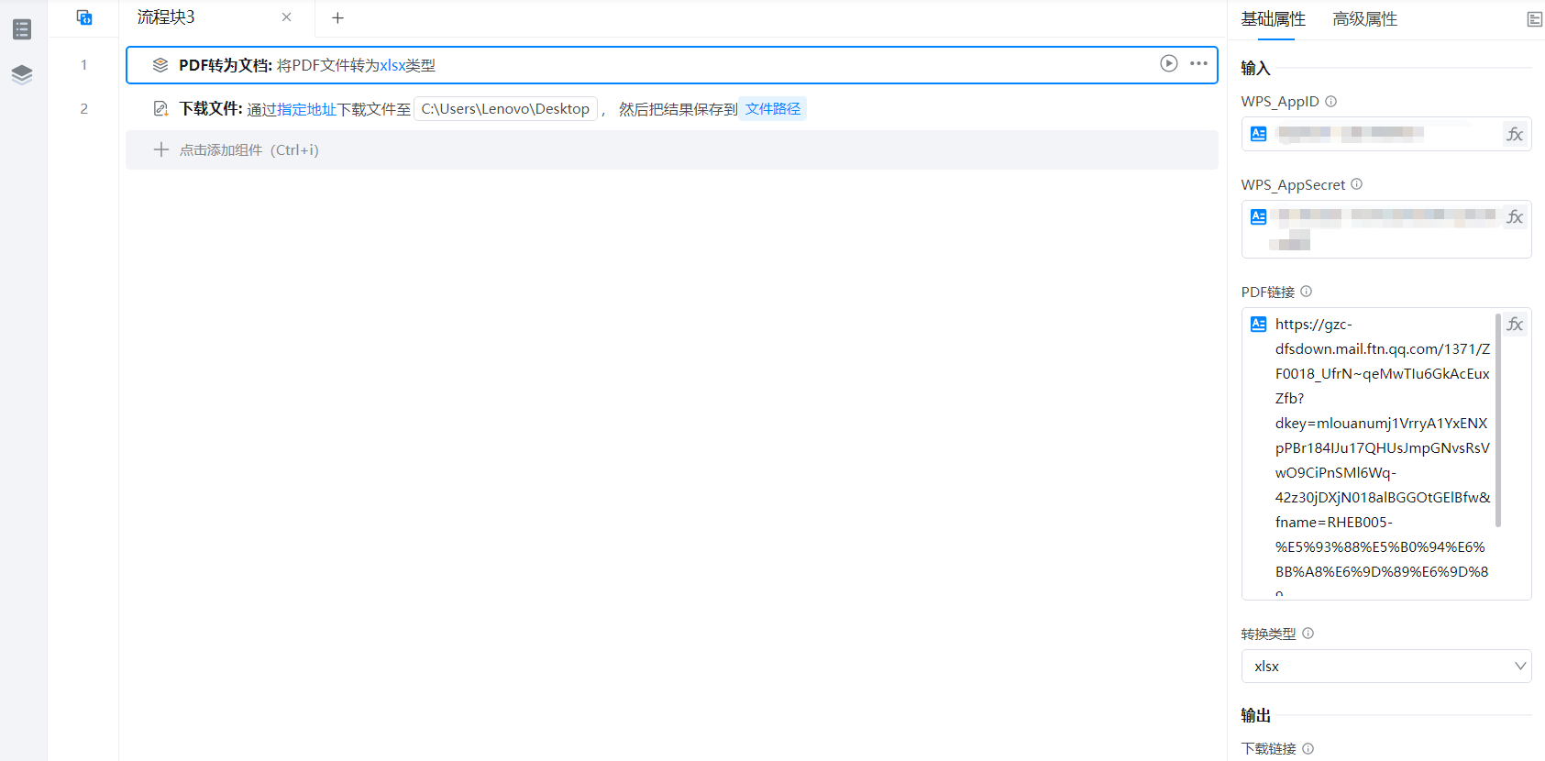Viewport: 1545px width, 761px height.
Task: Click the C:\Users\Lenovo\Desktop path field
Action: click(x=505, y=109)
